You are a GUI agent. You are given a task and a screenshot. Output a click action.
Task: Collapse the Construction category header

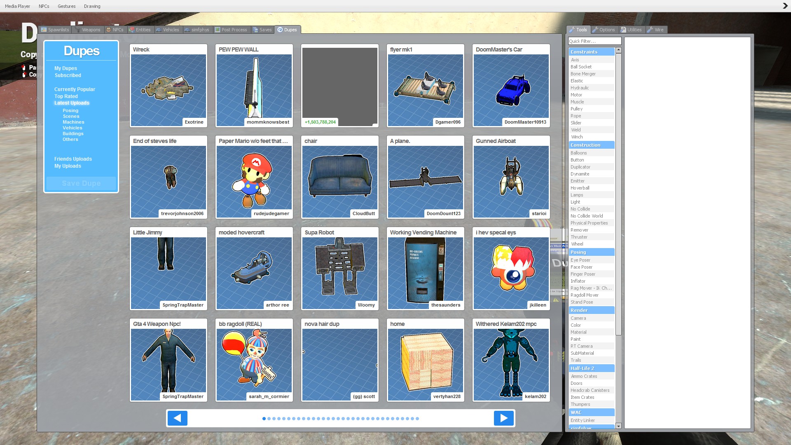click(591, 145)
